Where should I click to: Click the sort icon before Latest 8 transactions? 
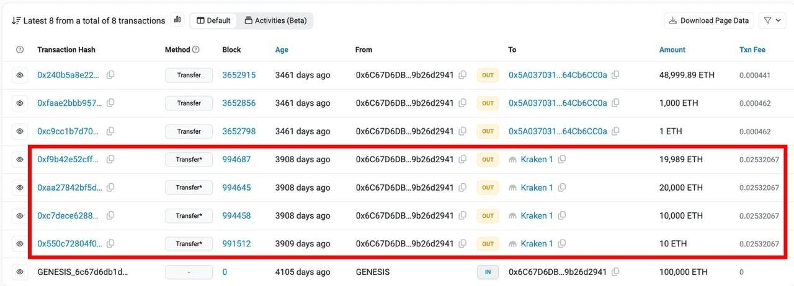click(16, 20)
